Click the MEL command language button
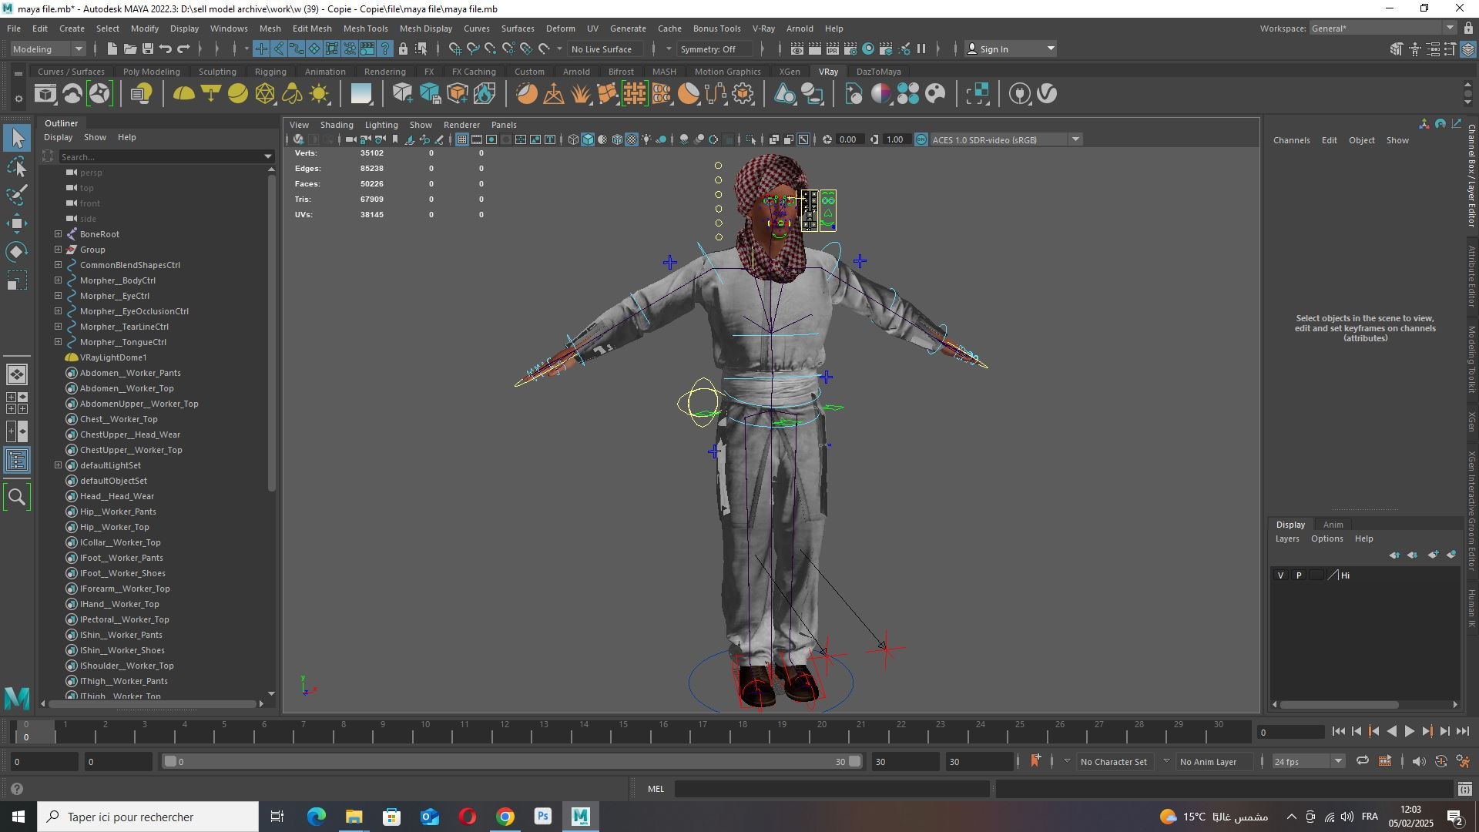The image size is (1479, 832). [656, 789]
